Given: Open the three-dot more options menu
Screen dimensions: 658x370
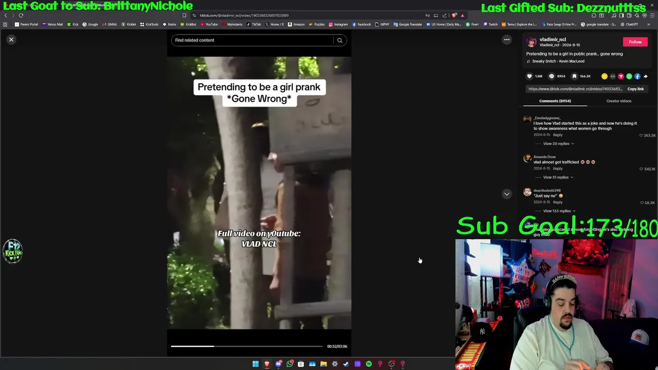Looking at the screenshot, I should click(506, 40).
